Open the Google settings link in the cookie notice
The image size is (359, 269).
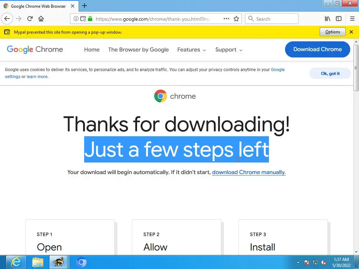pos(278,70)
